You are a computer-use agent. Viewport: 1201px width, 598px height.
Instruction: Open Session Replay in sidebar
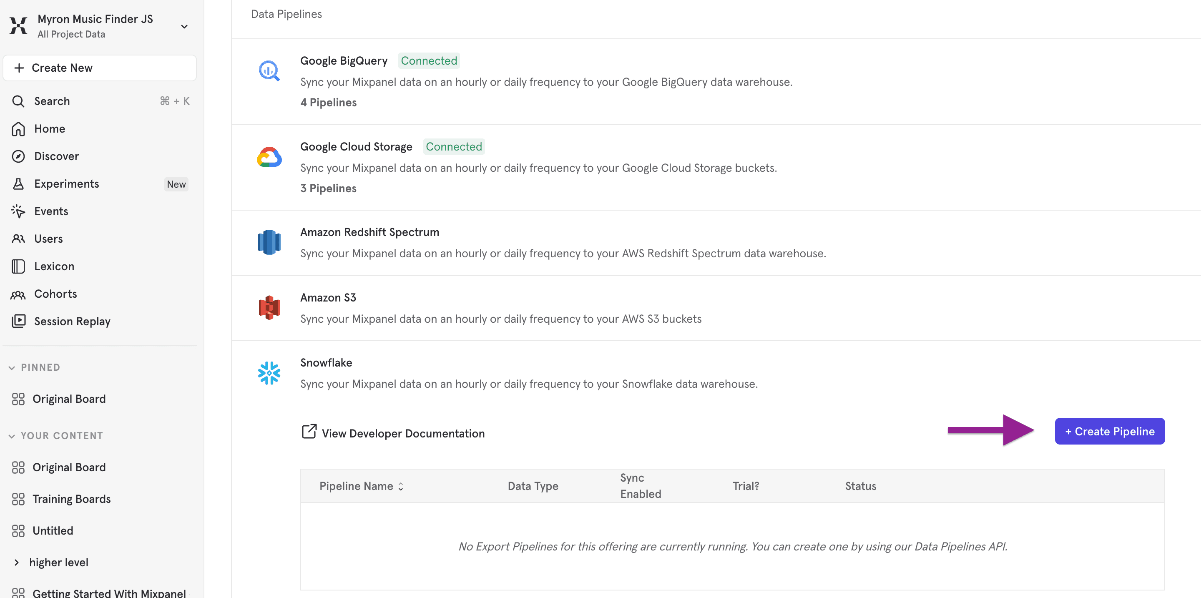[x=72, y=321]
